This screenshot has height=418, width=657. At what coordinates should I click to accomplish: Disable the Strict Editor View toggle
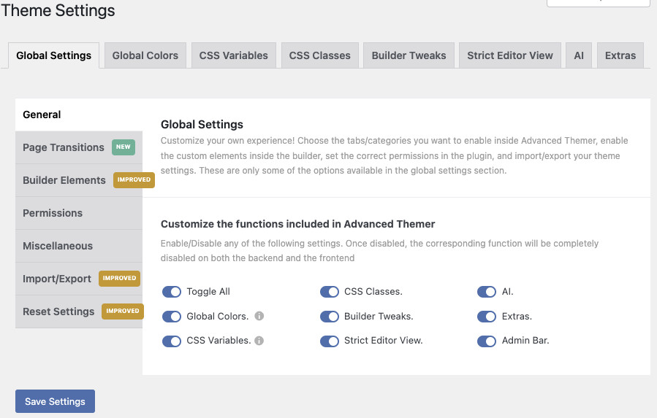pos(330,341)
